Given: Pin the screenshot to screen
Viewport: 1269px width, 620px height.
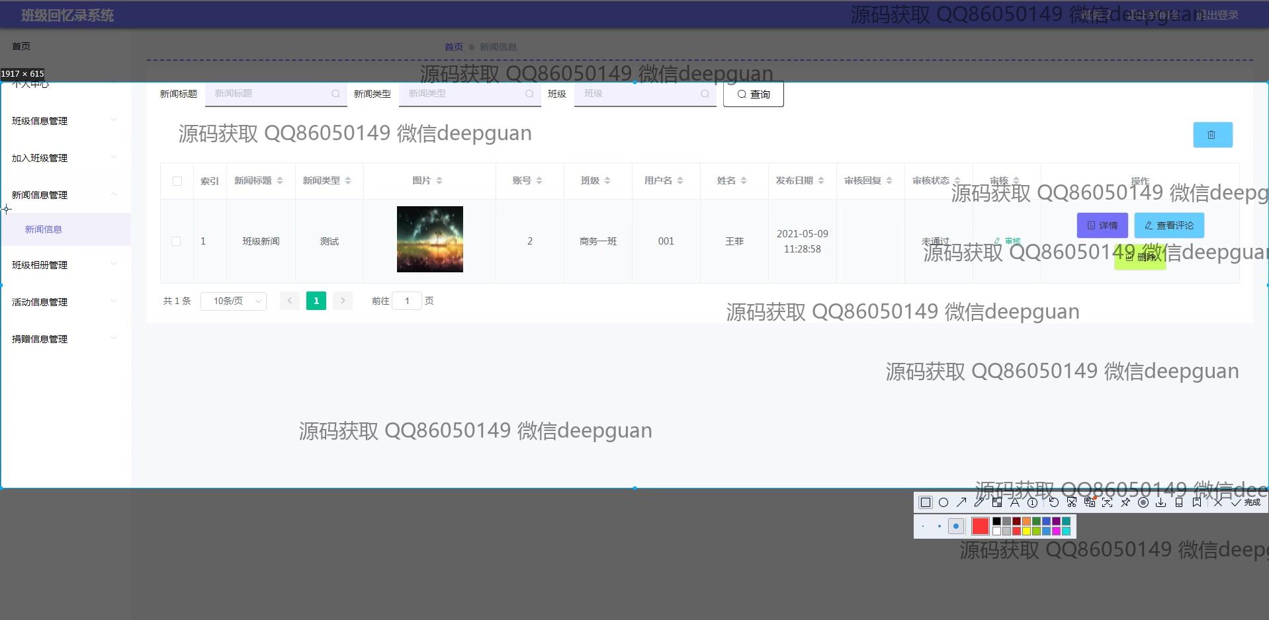Looking at the screenshot, I should point(1125,502).
